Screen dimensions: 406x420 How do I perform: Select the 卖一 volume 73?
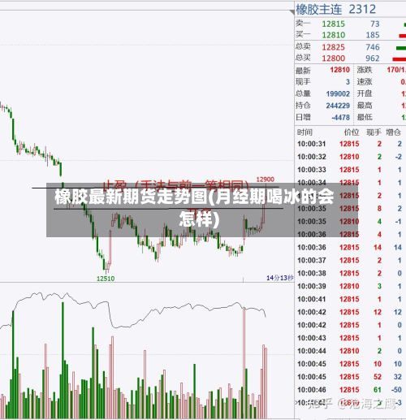coord(375,24)
